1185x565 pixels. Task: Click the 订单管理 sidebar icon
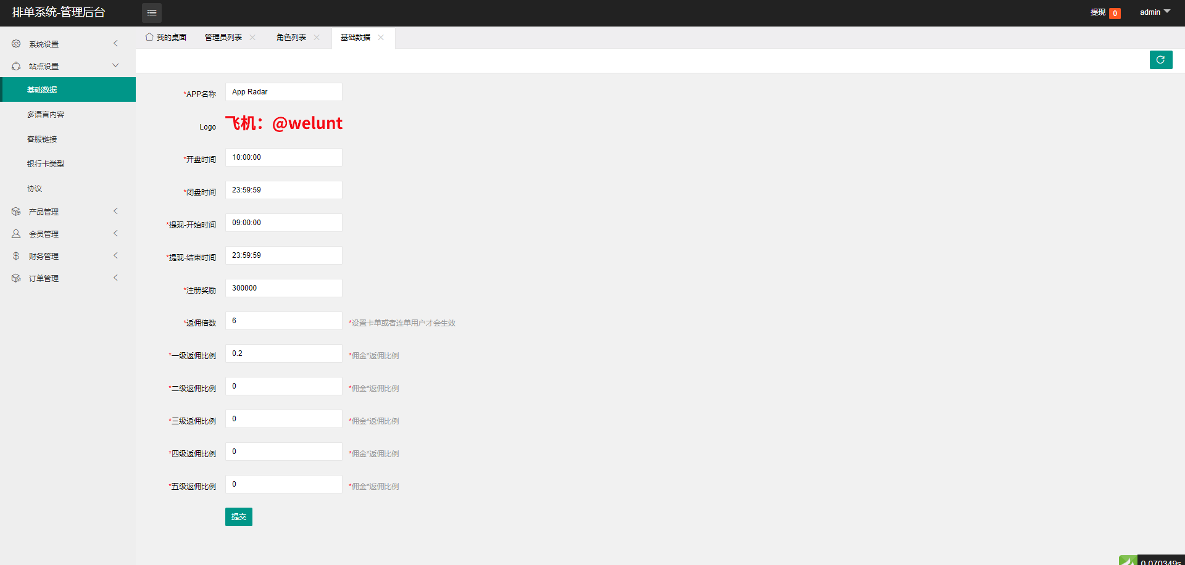click(16, 278)
